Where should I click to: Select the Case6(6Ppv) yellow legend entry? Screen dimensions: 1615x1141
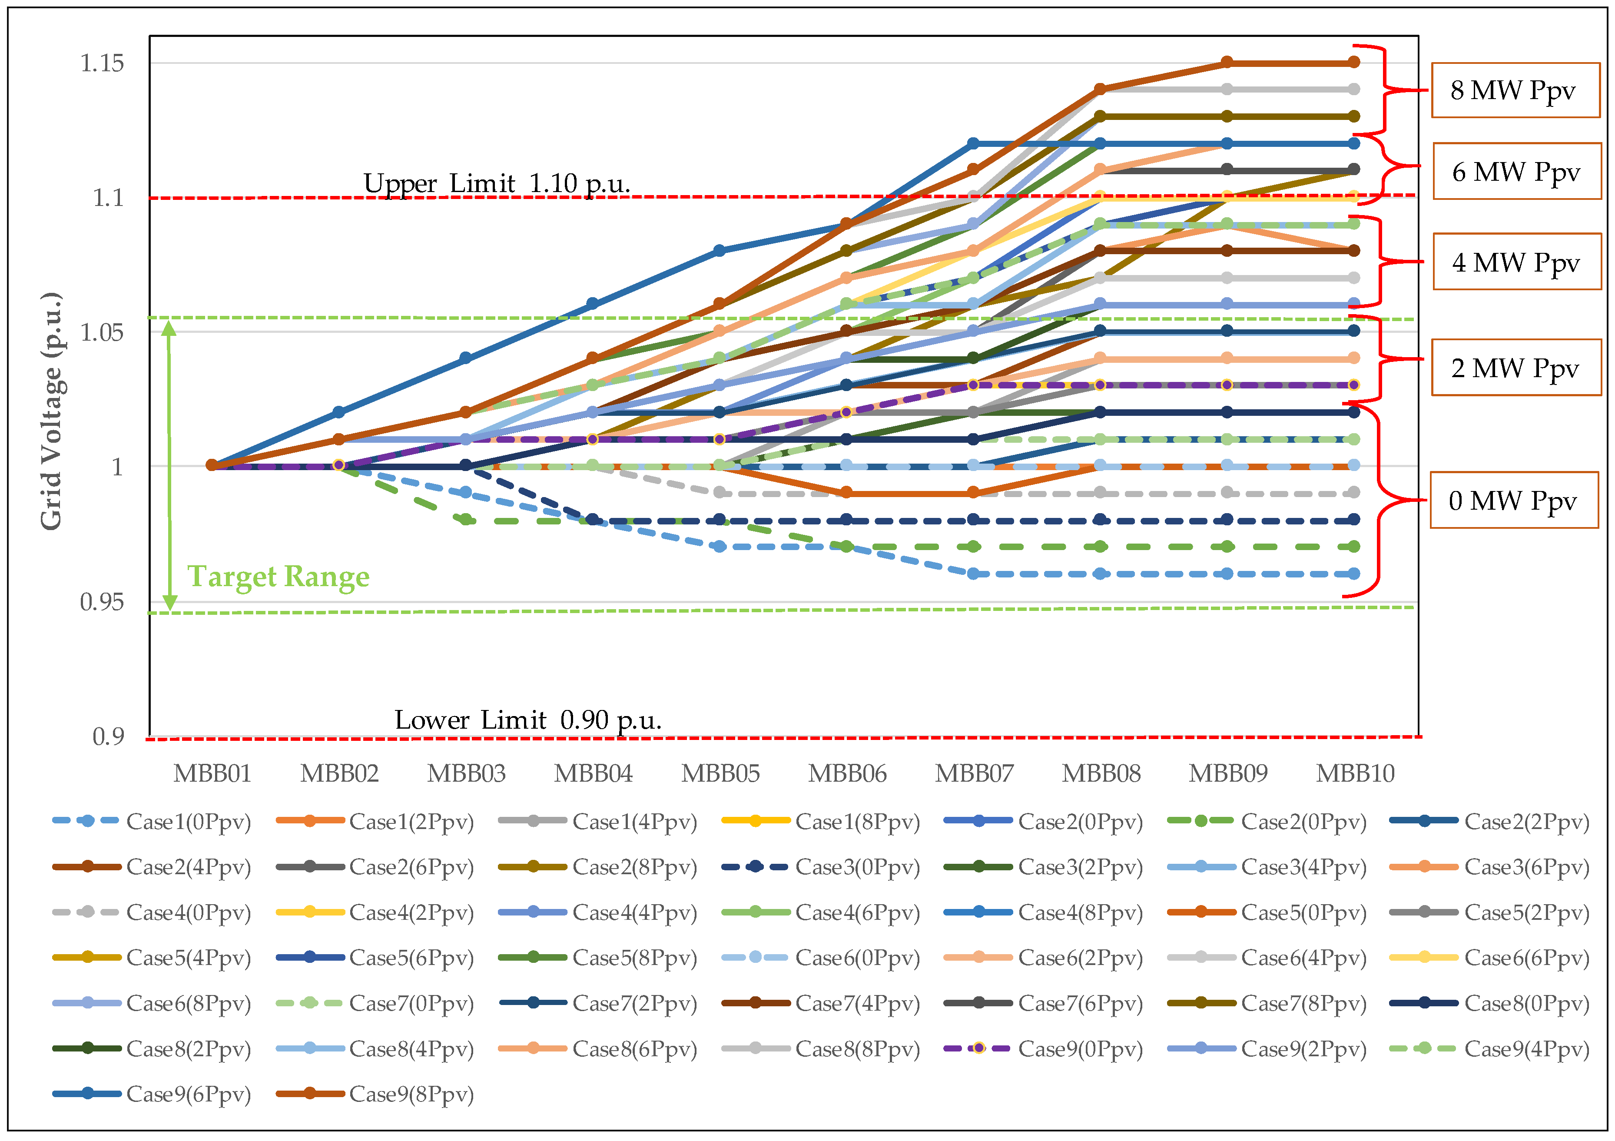(x=1526, y=958)
